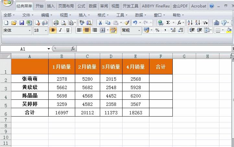Open Excel help question mark icon
Image resolution: width=234 pixels, height=147 pixels.
pos(212,6)
